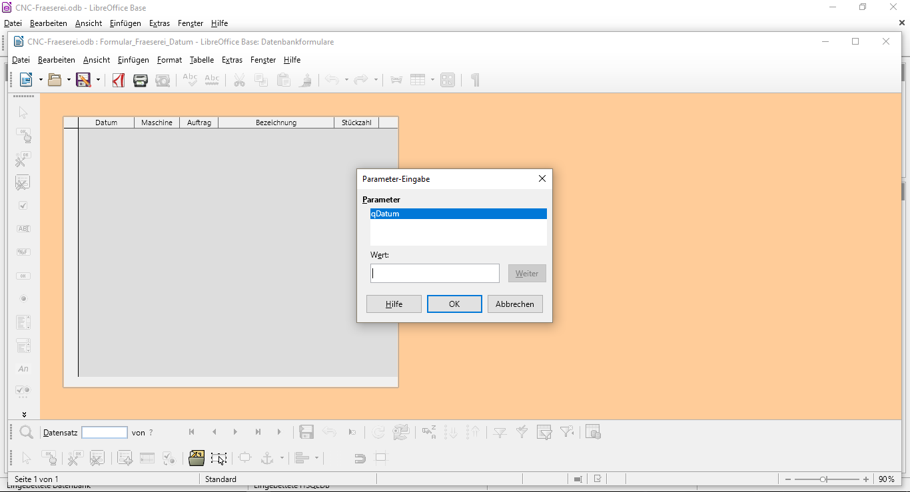The image size is (910, 492).
Task: Click the Abbrechen button
Action: [x=515, y=304]
